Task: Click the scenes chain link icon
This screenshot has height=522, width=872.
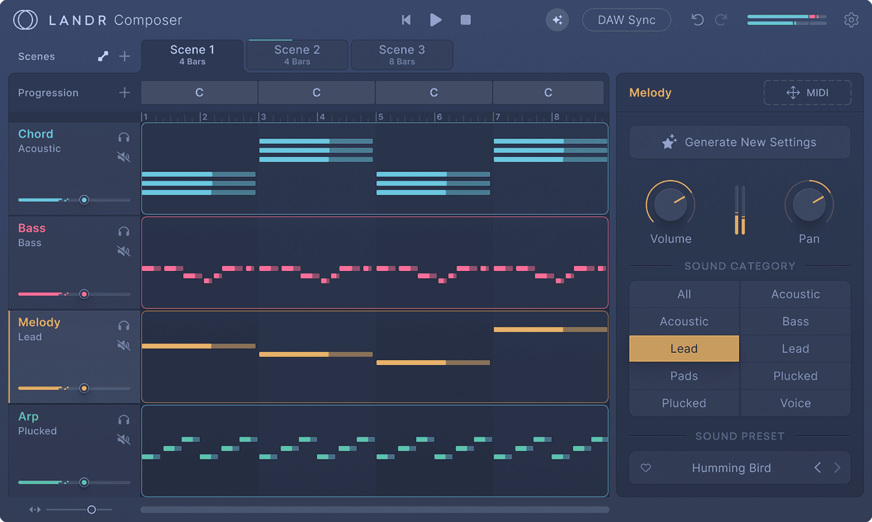Action: [x=103, y=56]
